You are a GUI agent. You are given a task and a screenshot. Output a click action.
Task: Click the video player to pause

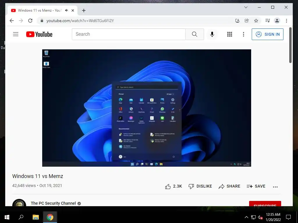point(147,108)
